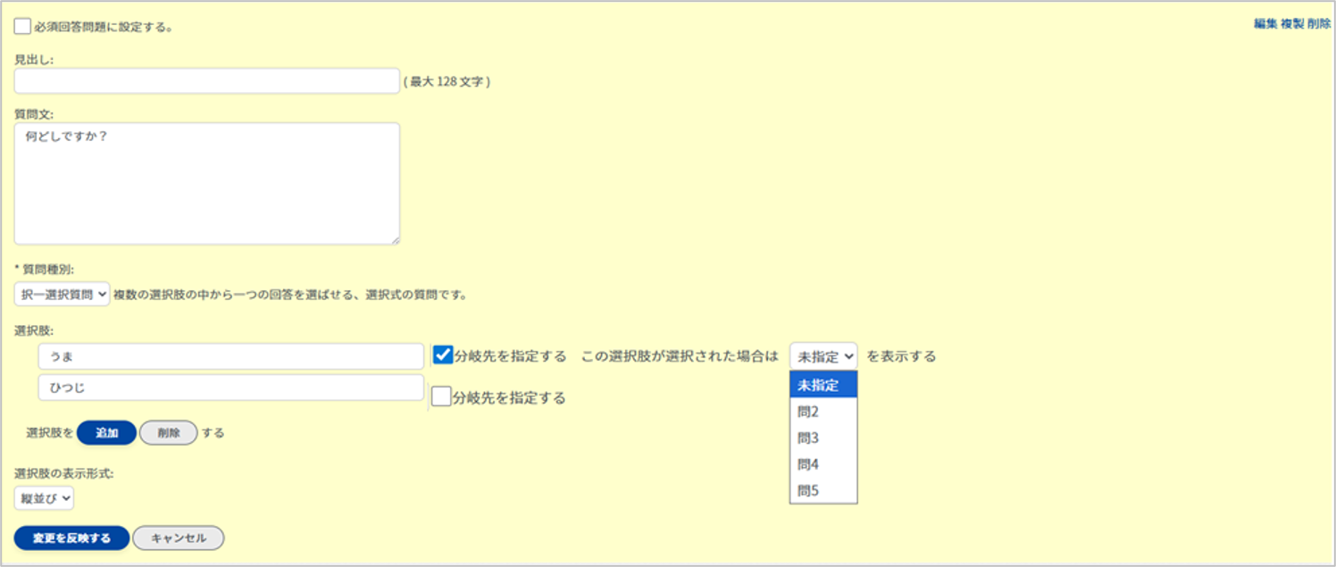Check 分岐先を指定する for ひつじ option
The height and width of the screenshot is (567, 1336).
[x=443, y=396]
